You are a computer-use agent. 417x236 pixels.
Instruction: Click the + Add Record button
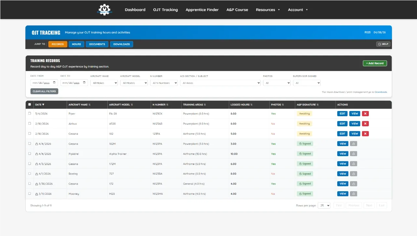point(375,63)
